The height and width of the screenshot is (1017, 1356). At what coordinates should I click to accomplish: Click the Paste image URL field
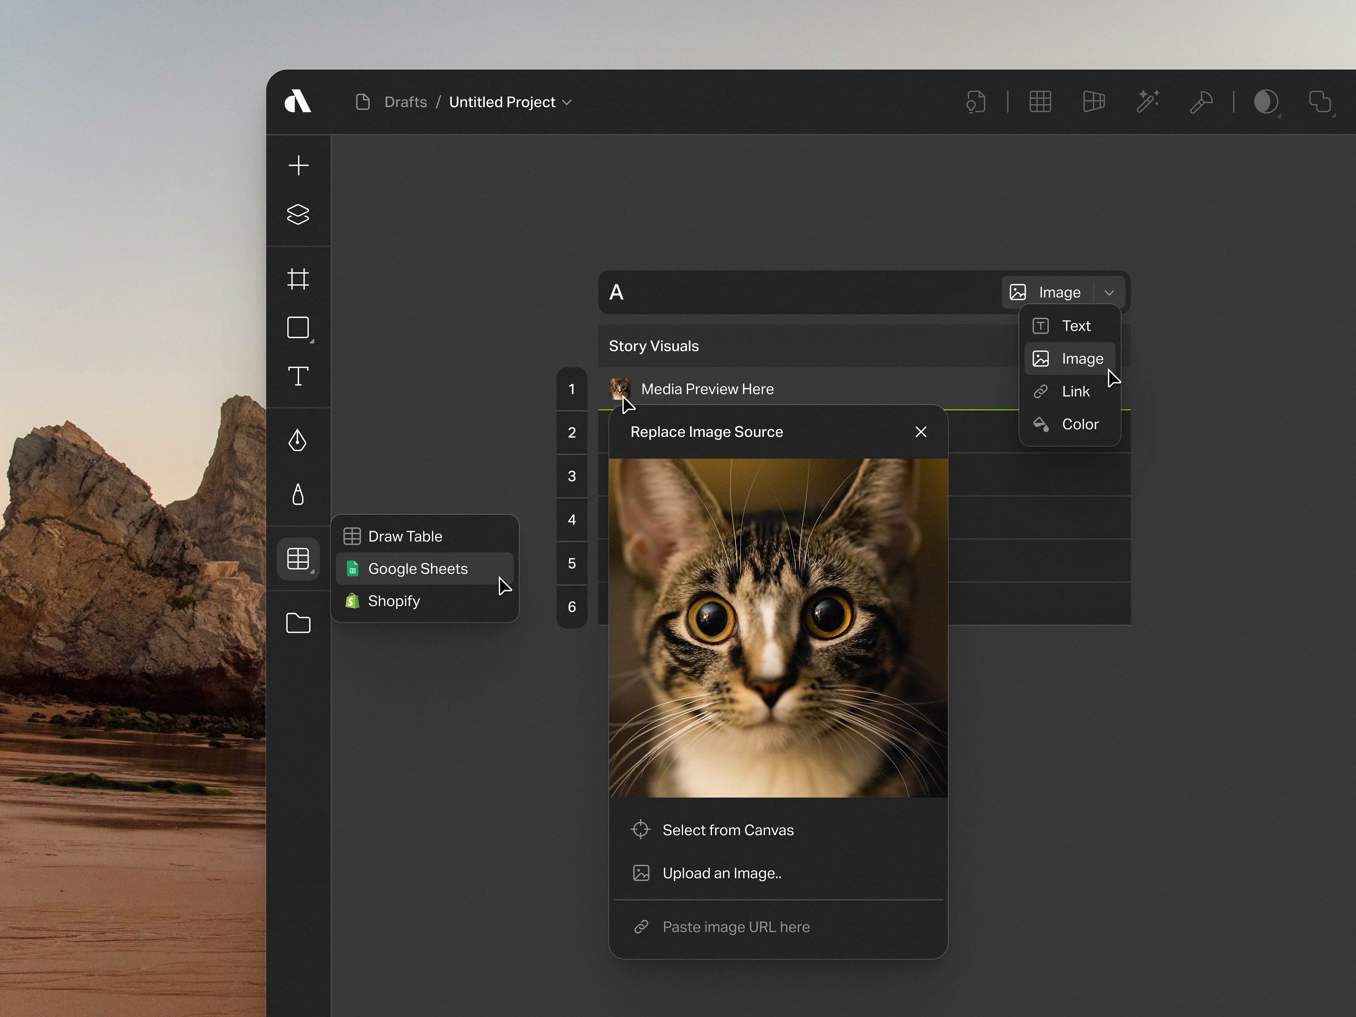736,927
